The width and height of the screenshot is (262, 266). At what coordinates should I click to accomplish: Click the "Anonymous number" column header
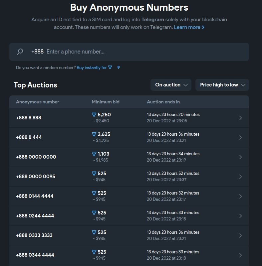coord(38,102)
